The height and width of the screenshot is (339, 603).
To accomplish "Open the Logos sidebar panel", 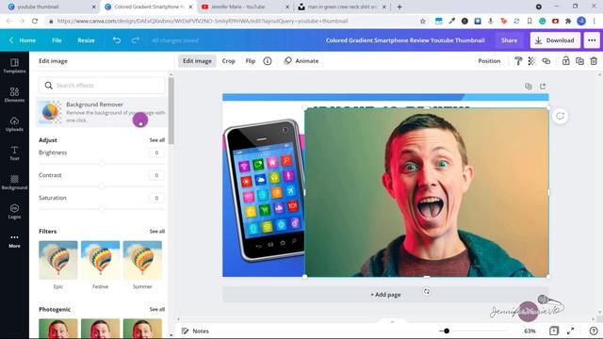I will tap(14, 211).
